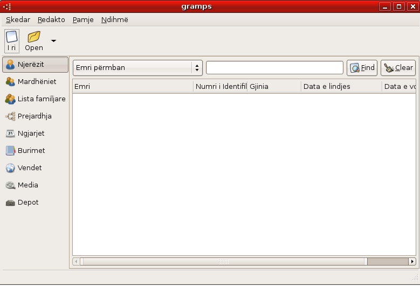Open Ngjarjet events view
This screenshot has width=420, height=286.
(x=36, y=133)
